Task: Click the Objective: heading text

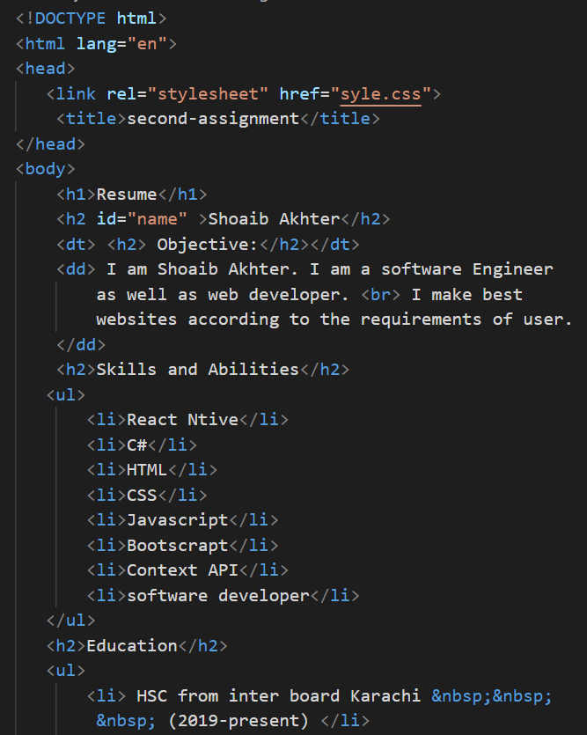Action: 207,244
